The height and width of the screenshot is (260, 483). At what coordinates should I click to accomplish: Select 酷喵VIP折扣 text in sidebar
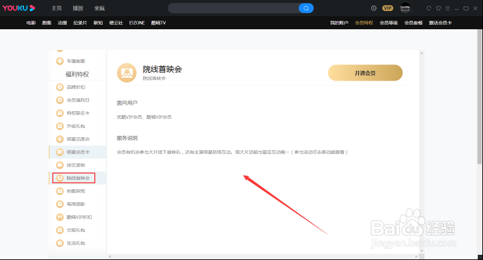coord(79,217)
